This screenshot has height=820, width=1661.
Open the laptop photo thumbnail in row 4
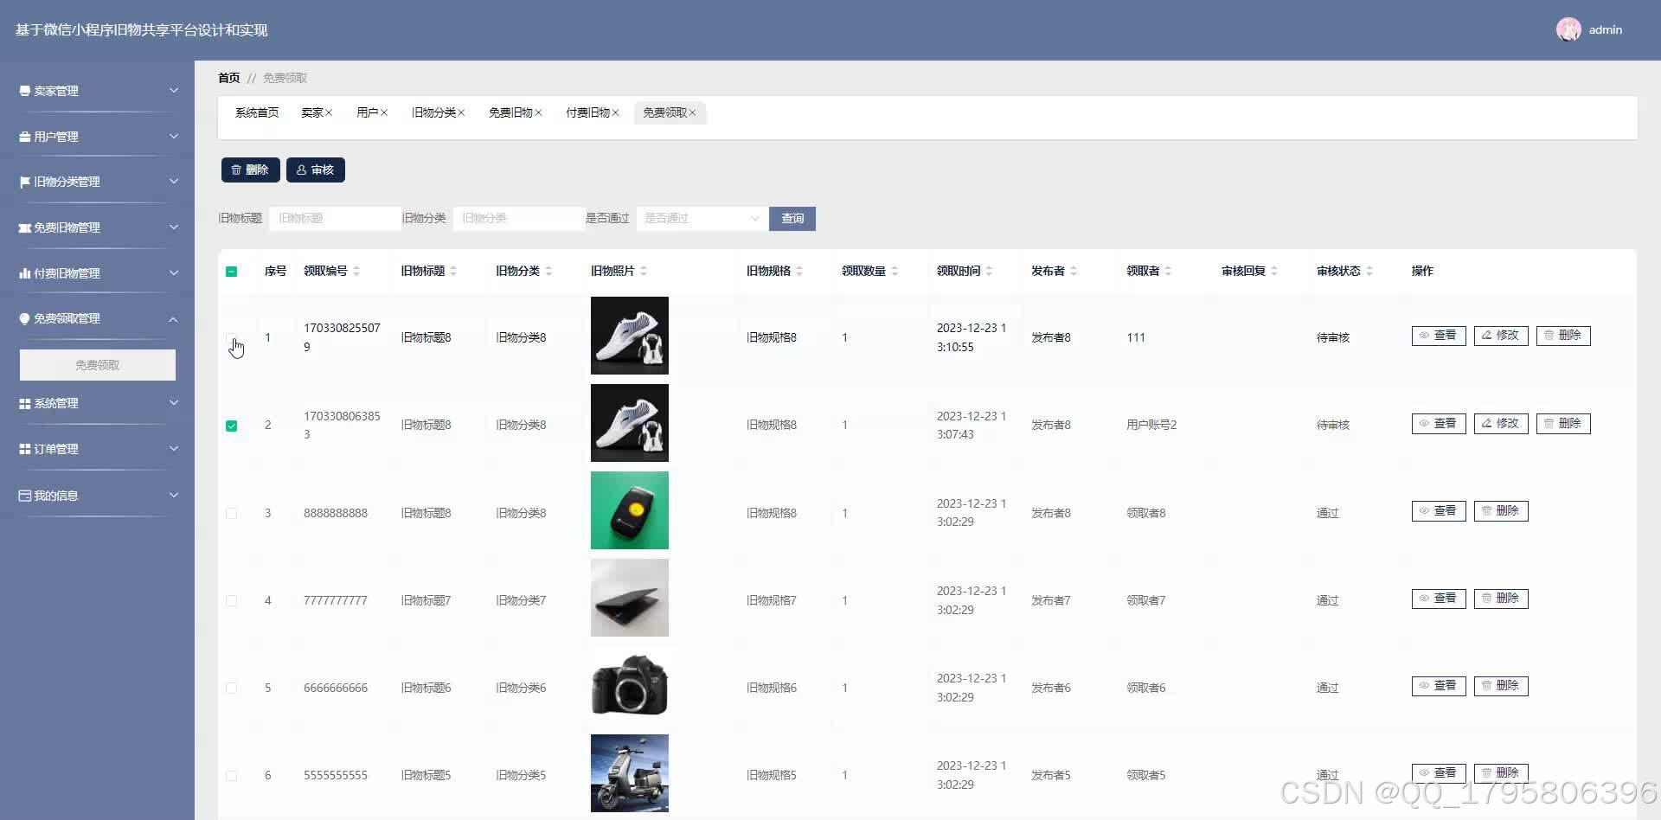(x=630, y=598)
